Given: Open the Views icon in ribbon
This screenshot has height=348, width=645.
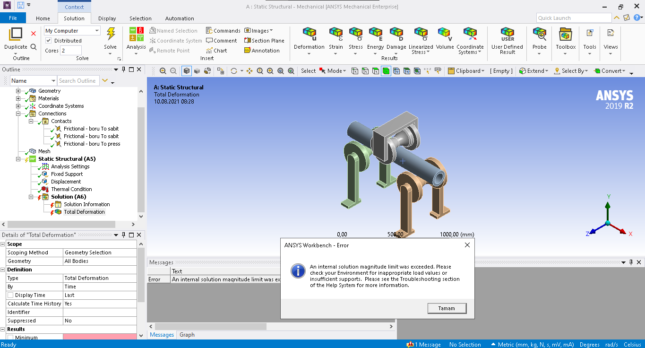Looking at the screenshot, I should pyautogui.click(x=611, y=33).
